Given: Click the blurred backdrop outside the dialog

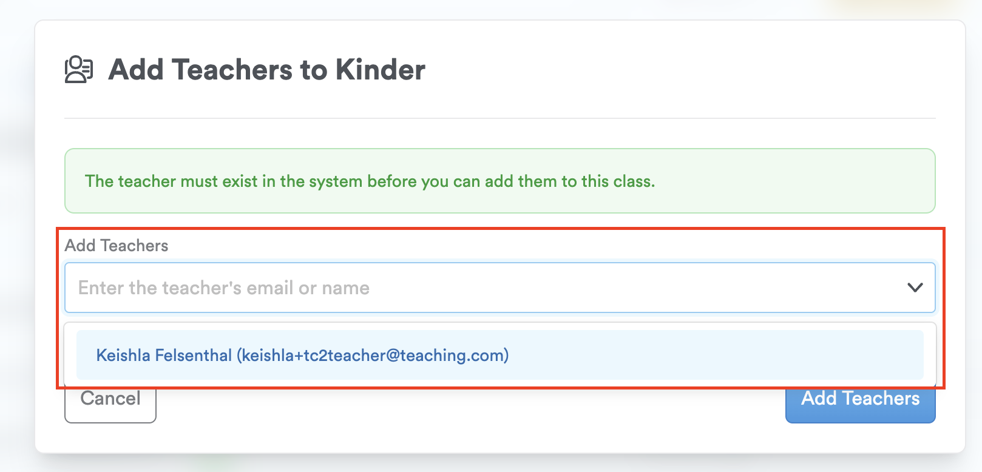Looking at the screenshot, I should click(15, 243).
